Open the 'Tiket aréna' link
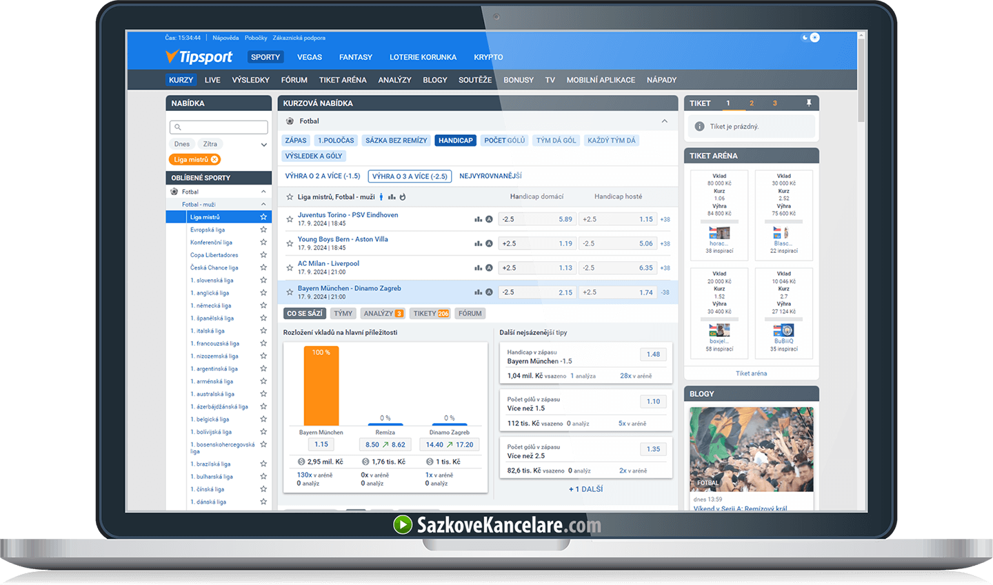This screenshot has width=993, height=585. tap(751, 373)
